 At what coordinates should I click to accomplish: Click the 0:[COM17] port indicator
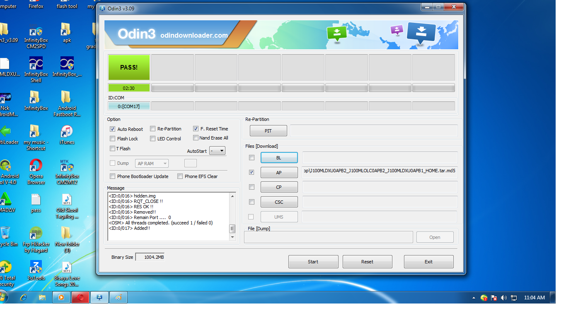point(129,106)
